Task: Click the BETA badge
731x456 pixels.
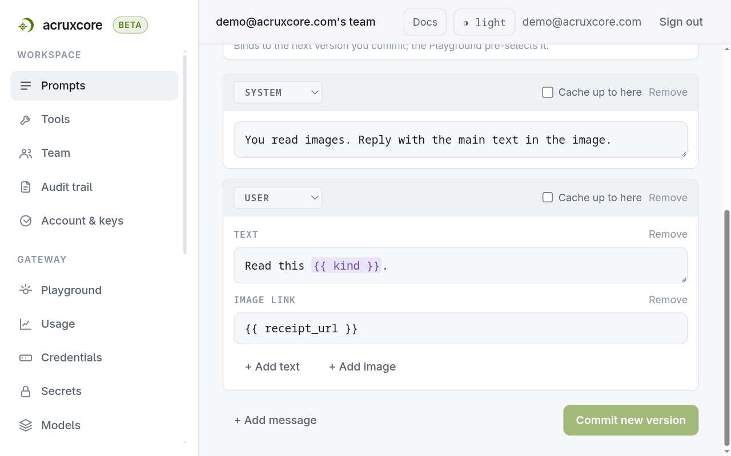Action: coord(130,25)
